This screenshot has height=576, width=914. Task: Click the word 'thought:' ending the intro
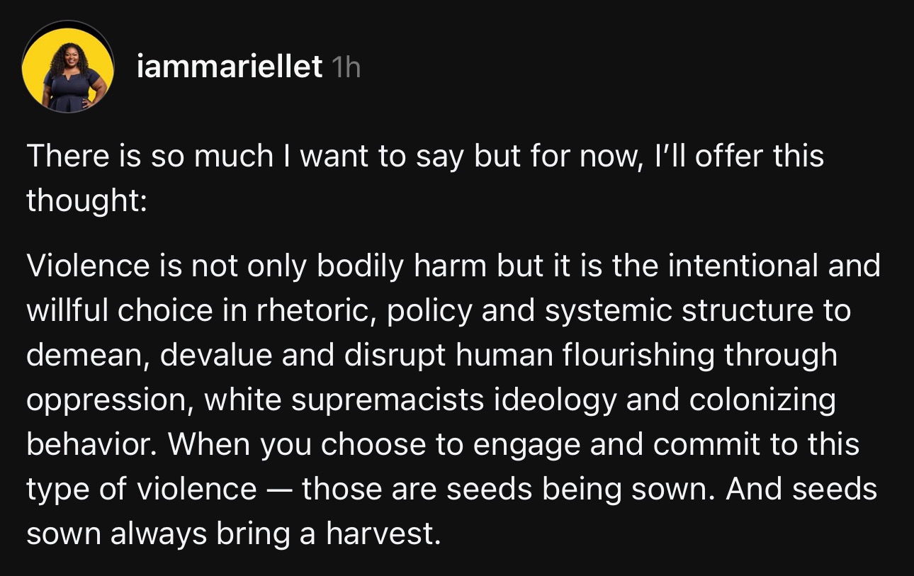point(86,201)
